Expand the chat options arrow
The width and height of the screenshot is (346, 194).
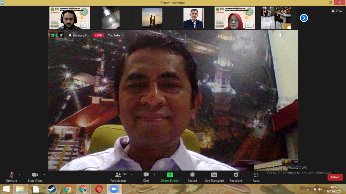click(154, 175)
